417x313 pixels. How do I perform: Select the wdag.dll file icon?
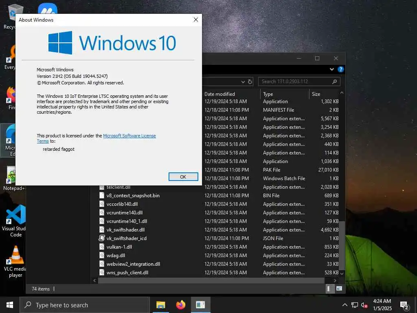pos(101,255)
